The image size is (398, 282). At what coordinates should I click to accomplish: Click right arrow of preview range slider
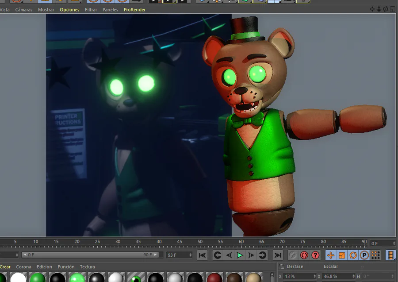tap(155, 255)
